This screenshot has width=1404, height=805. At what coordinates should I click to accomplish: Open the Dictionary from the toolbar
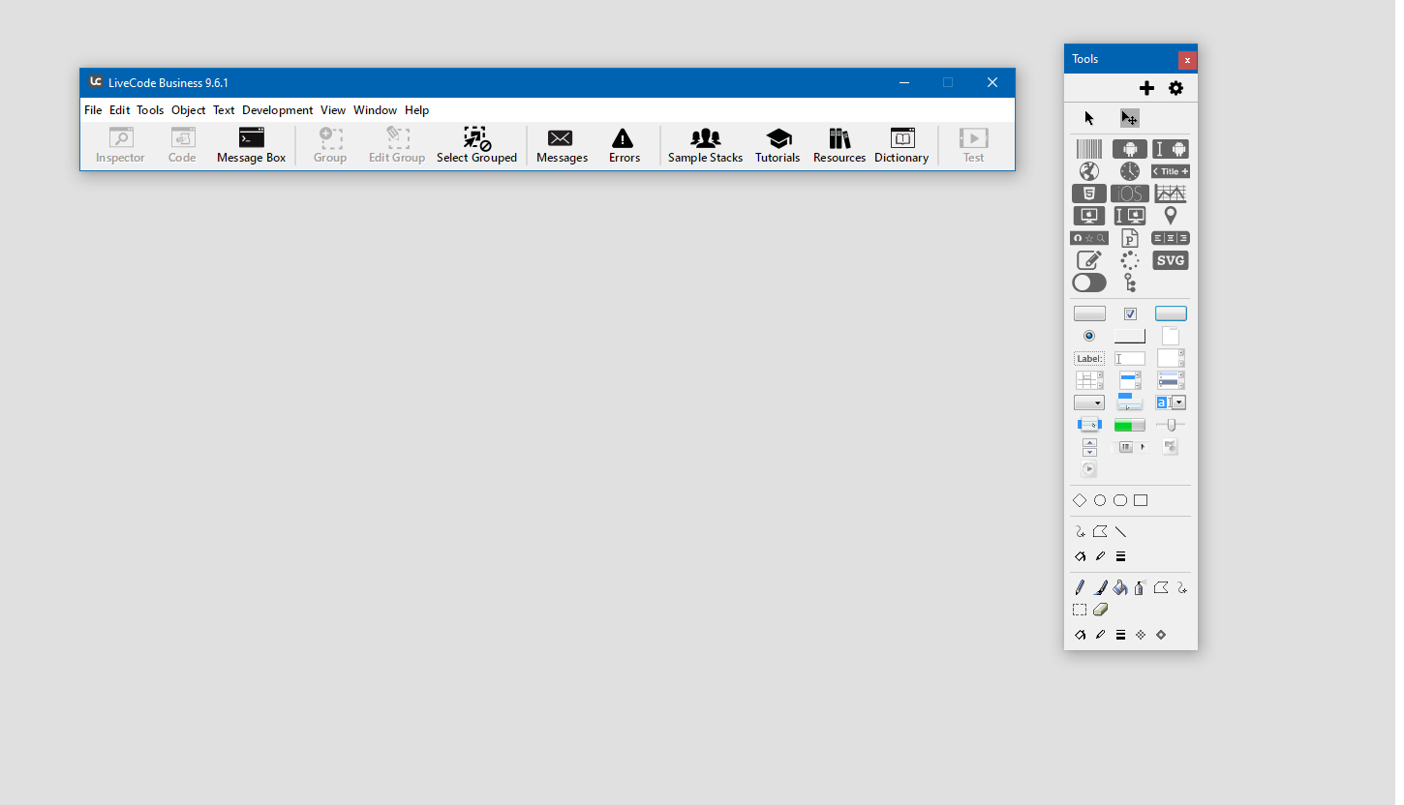coord(900,144)
